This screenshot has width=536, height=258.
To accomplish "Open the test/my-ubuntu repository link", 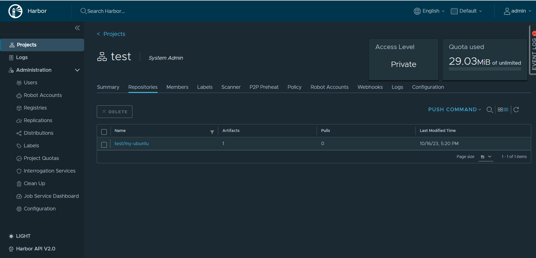I will click(x=132, y=143).
